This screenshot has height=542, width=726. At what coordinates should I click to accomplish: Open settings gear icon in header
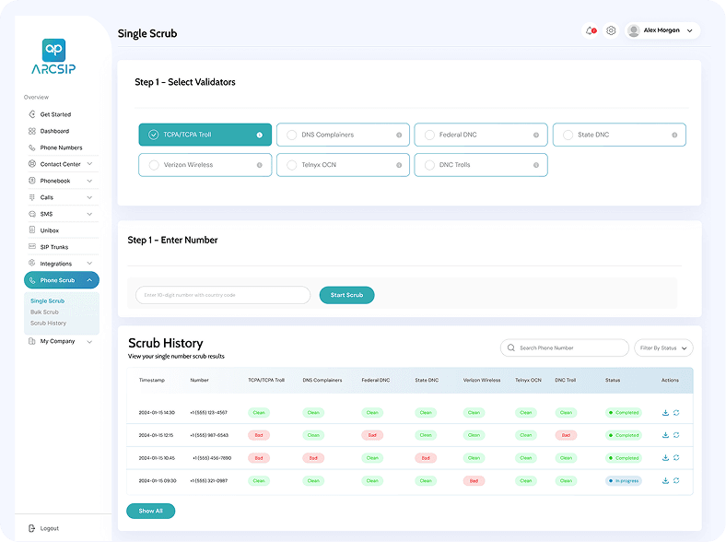(611, 30)
